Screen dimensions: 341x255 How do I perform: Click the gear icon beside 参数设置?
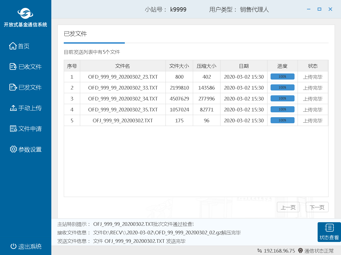[x=13, y=149]
